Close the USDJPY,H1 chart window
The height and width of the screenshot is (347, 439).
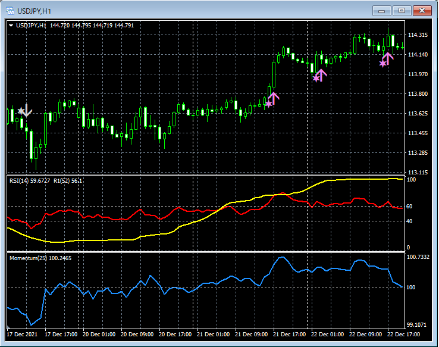[x=422, y=11]
